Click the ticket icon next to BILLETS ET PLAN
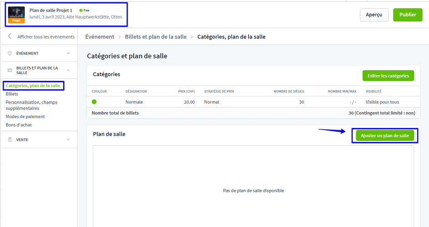 (x=10, y=70)
